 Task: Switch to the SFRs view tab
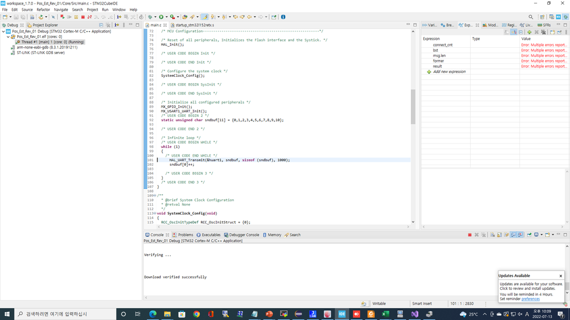click(544, 25)
